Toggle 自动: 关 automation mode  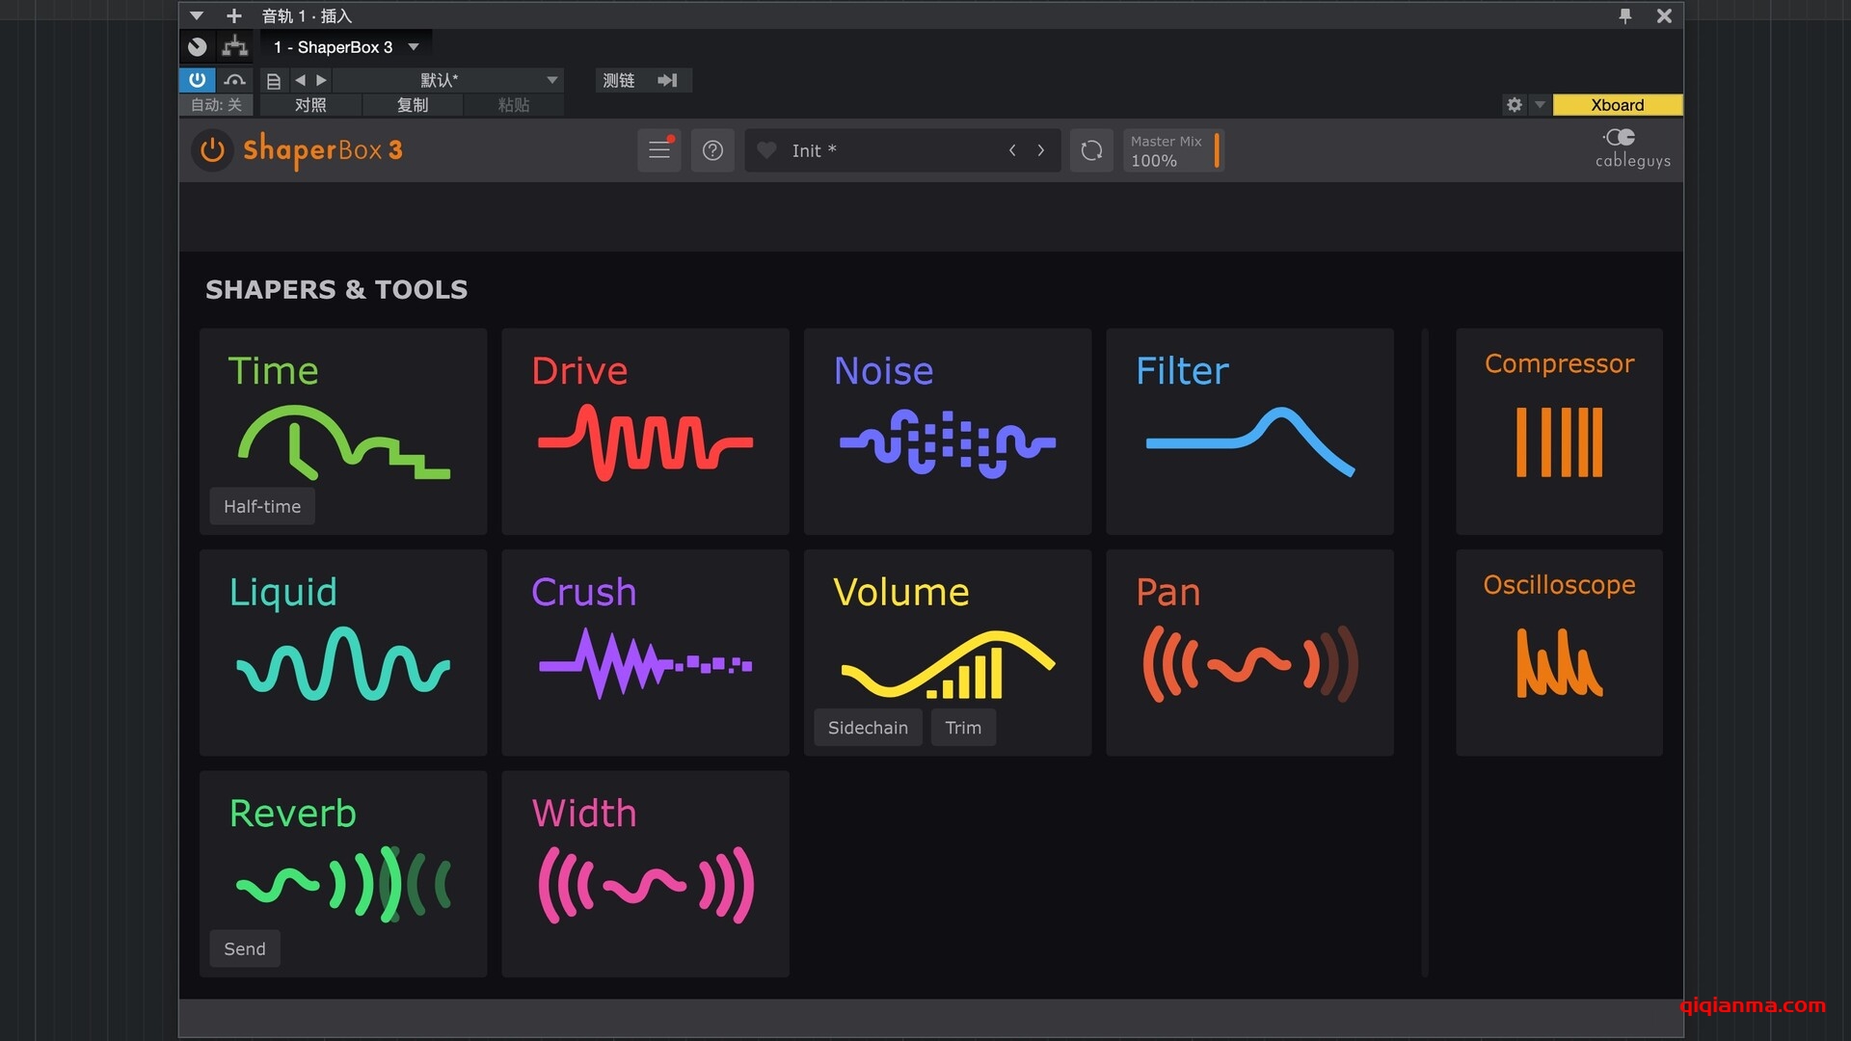[216, 104]
